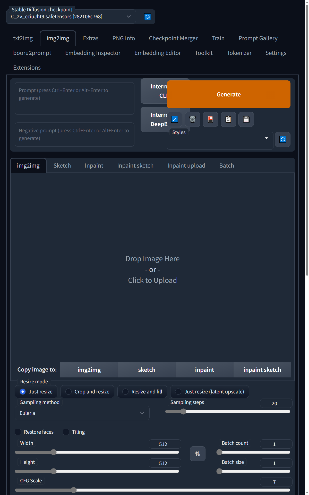Show extra networks with red card icon
Image resolution: width=309 pixels, height=495 pixels.
[210, 119]
